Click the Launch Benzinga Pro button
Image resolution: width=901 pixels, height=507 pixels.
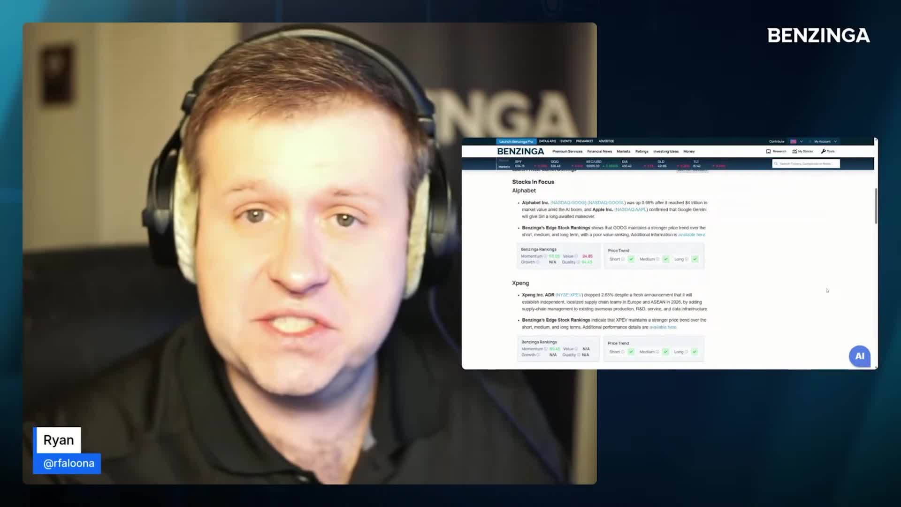516,141
